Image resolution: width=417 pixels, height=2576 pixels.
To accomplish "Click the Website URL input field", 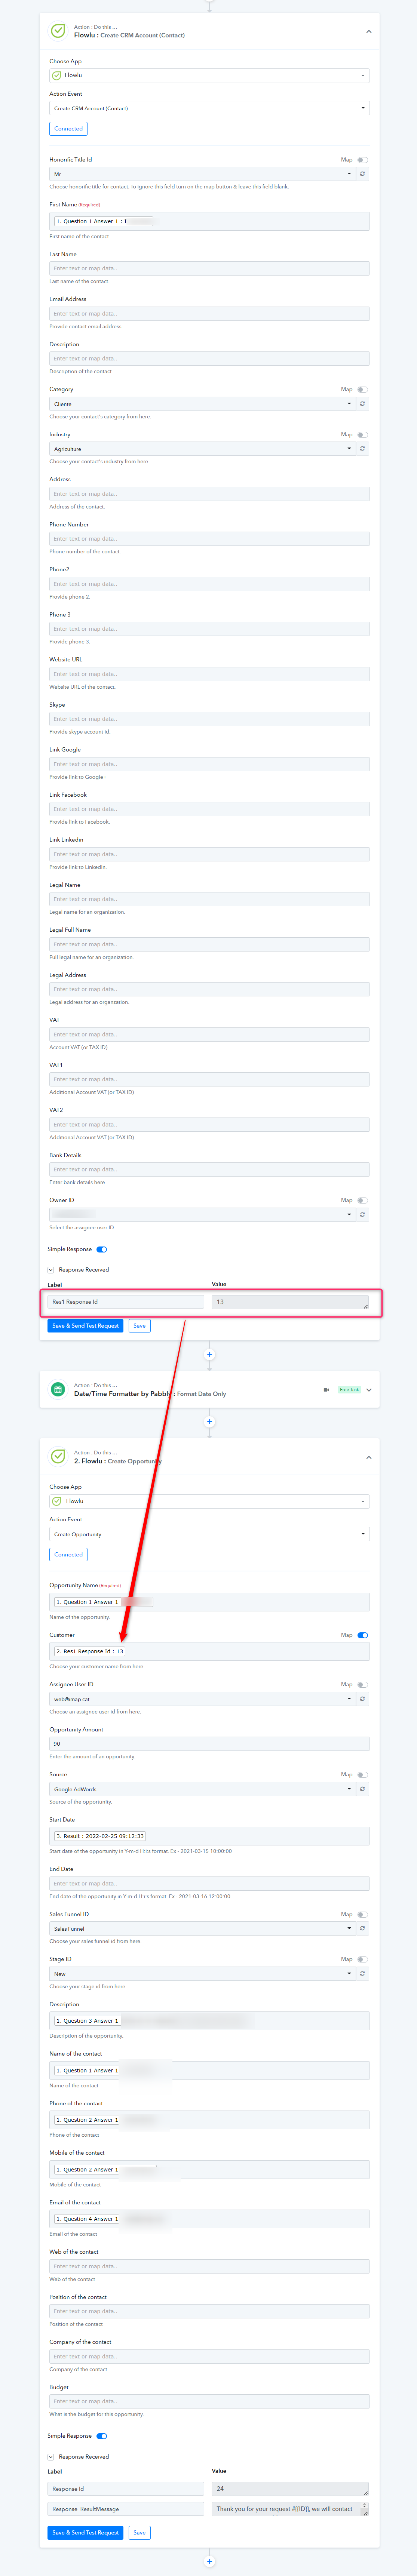I will tap(209, 674).
